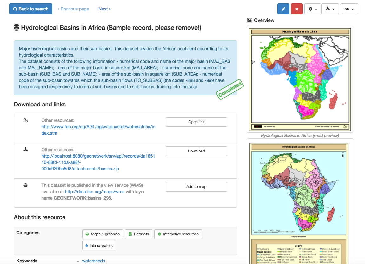Click the globe icon next to WMS service
Screen dimensions: 365x264
26,185
